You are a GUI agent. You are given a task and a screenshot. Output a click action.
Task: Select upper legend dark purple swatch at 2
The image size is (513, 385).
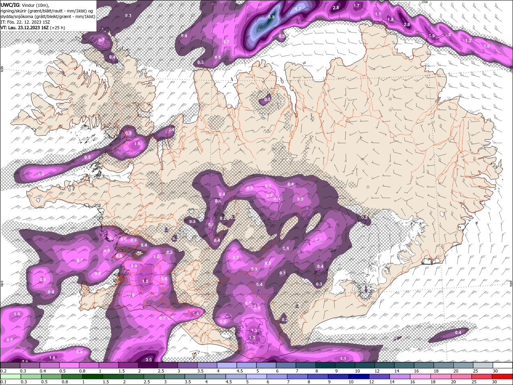(148, 365)
